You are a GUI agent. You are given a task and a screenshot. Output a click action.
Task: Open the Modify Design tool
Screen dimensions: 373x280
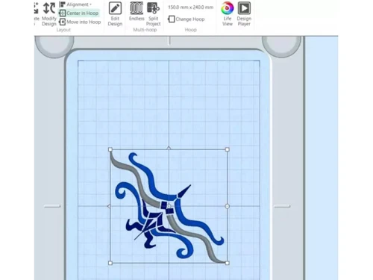pyautogui.click(x=49, y=14)
